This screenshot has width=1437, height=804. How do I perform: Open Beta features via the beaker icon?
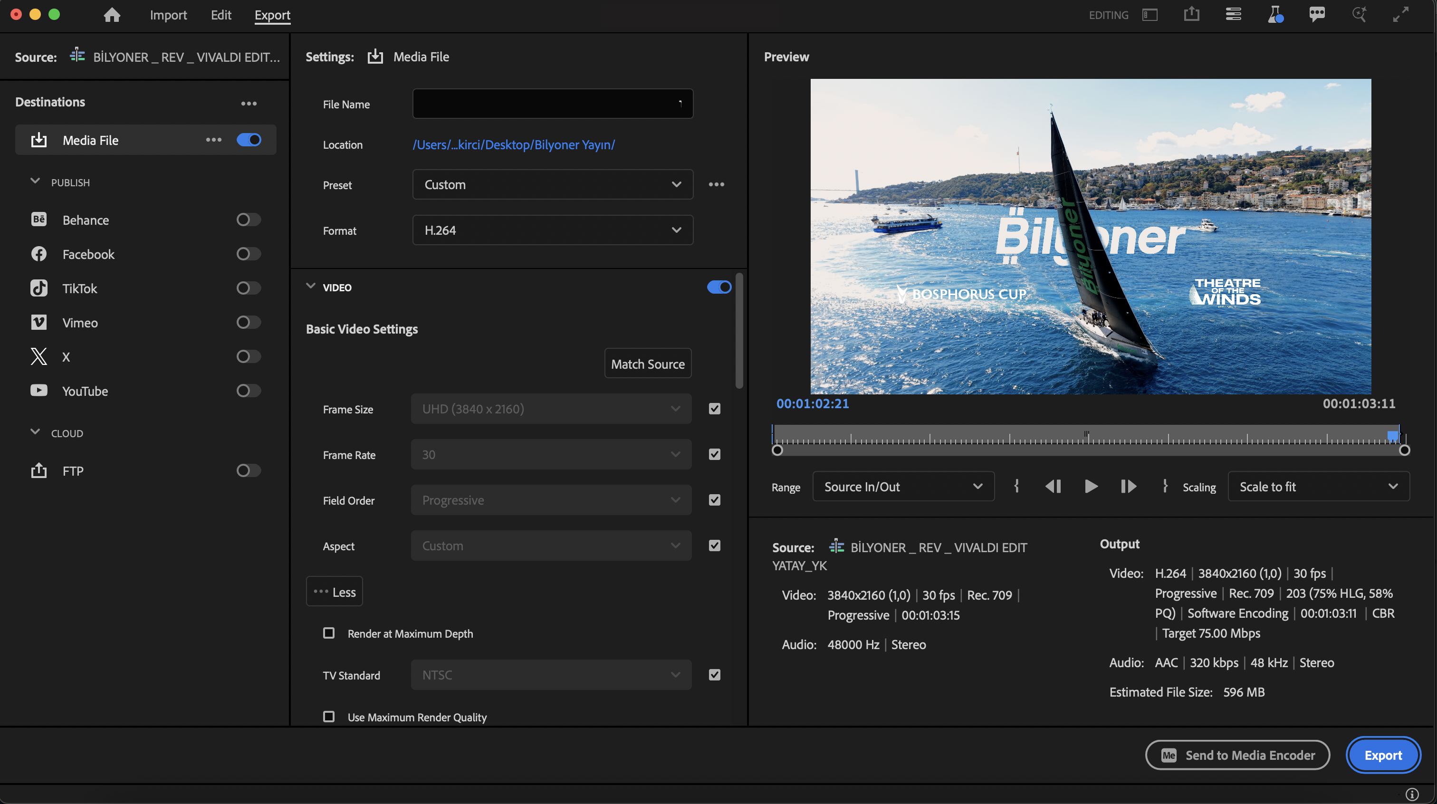pyautogui.click(x=1276, y=15)
